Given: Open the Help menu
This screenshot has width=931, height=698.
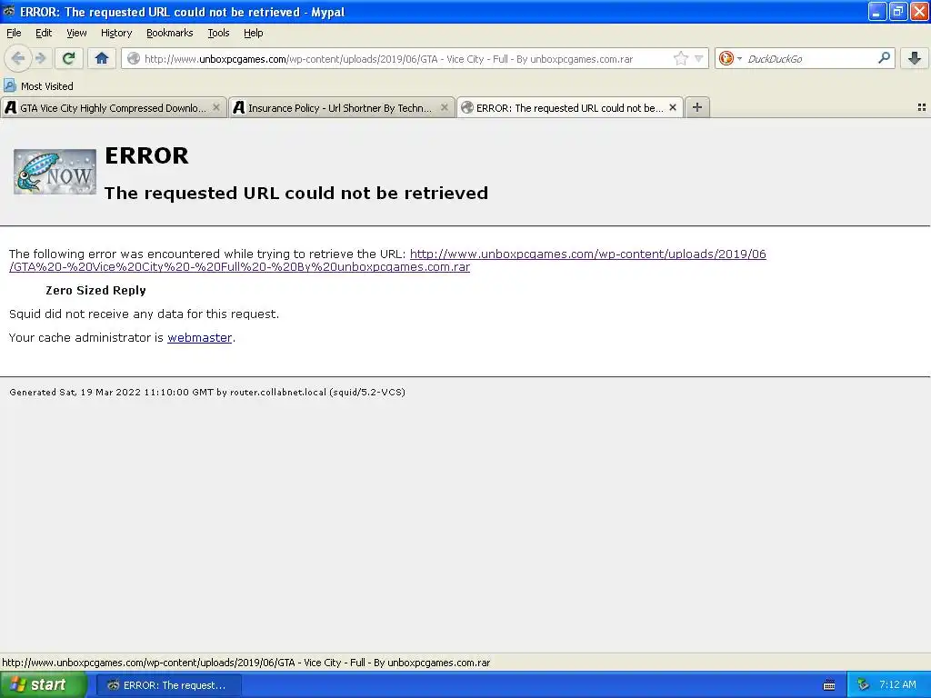Looking at the screenshot, I should coord(254,33).
